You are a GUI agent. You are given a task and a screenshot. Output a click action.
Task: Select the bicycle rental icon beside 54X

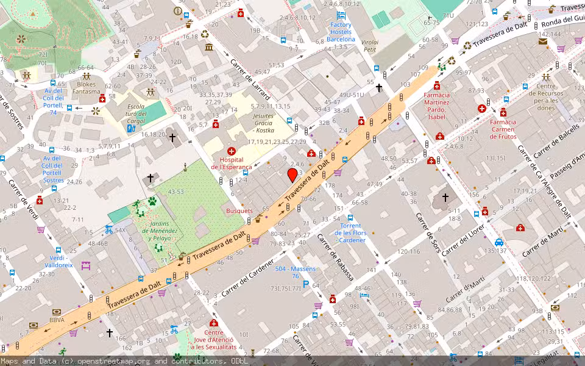coord(108,229)
